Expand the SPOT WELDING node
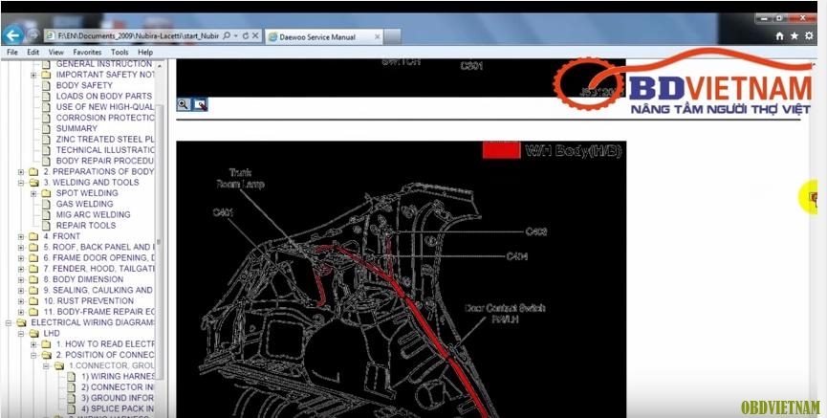The image size is (827, 418). 33,193
